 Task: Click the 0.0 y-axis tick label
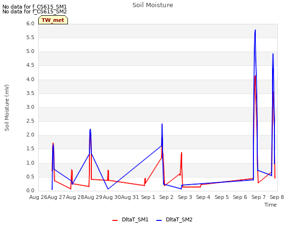(30, 191)
